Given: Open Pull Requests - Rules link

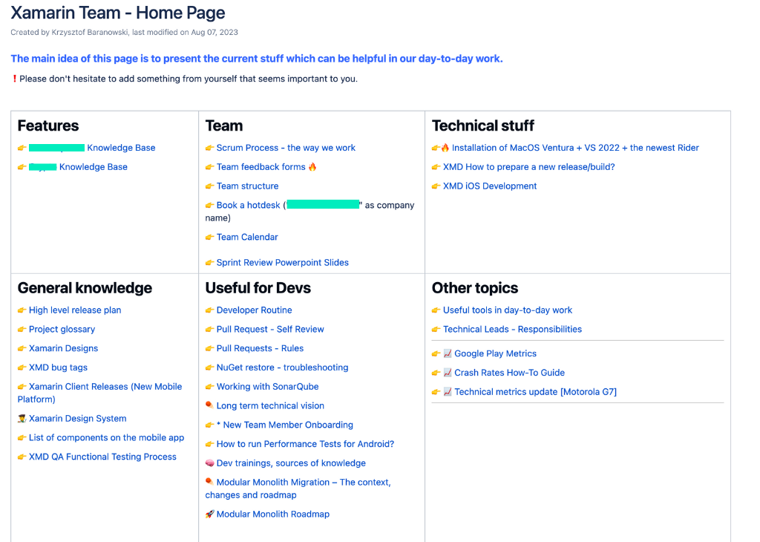Looking at the screenshot, I should point(260,348).
